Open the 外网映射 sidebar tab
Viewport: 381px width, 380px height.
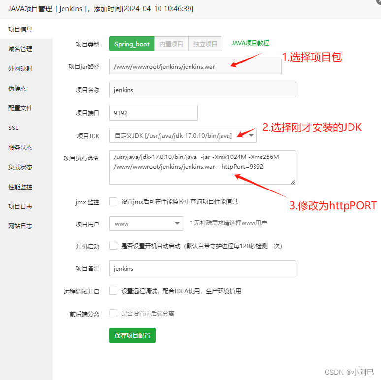26,68
